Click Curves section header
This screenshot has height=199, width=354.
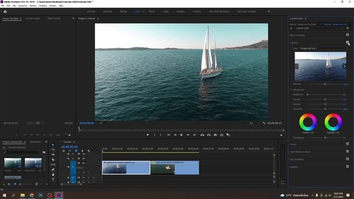[293, 144]
